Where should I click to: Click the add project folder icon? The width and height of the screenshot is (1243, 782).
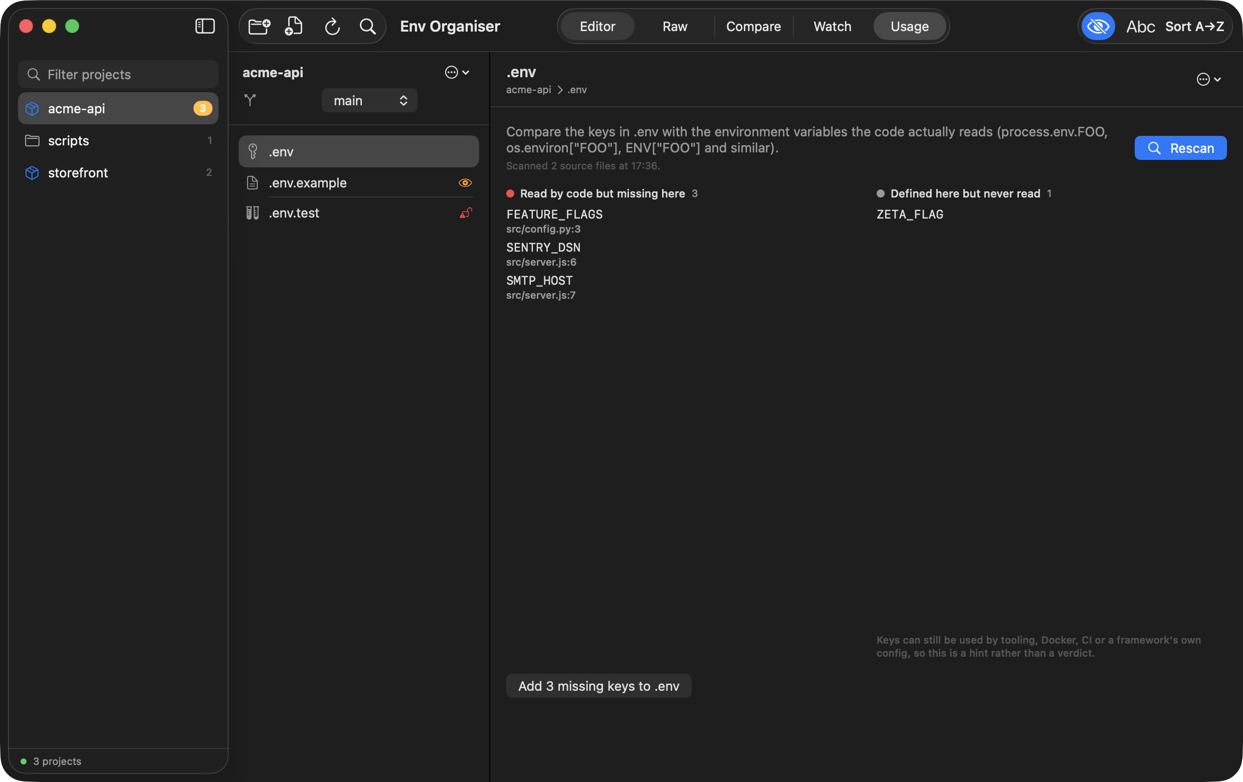[x=259, y=26]
